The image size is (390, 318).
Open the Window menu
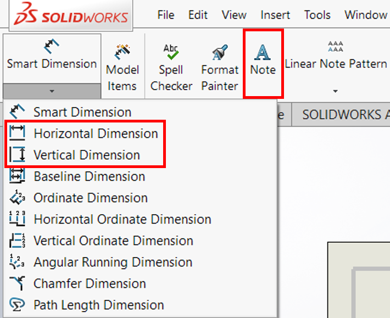366,15
